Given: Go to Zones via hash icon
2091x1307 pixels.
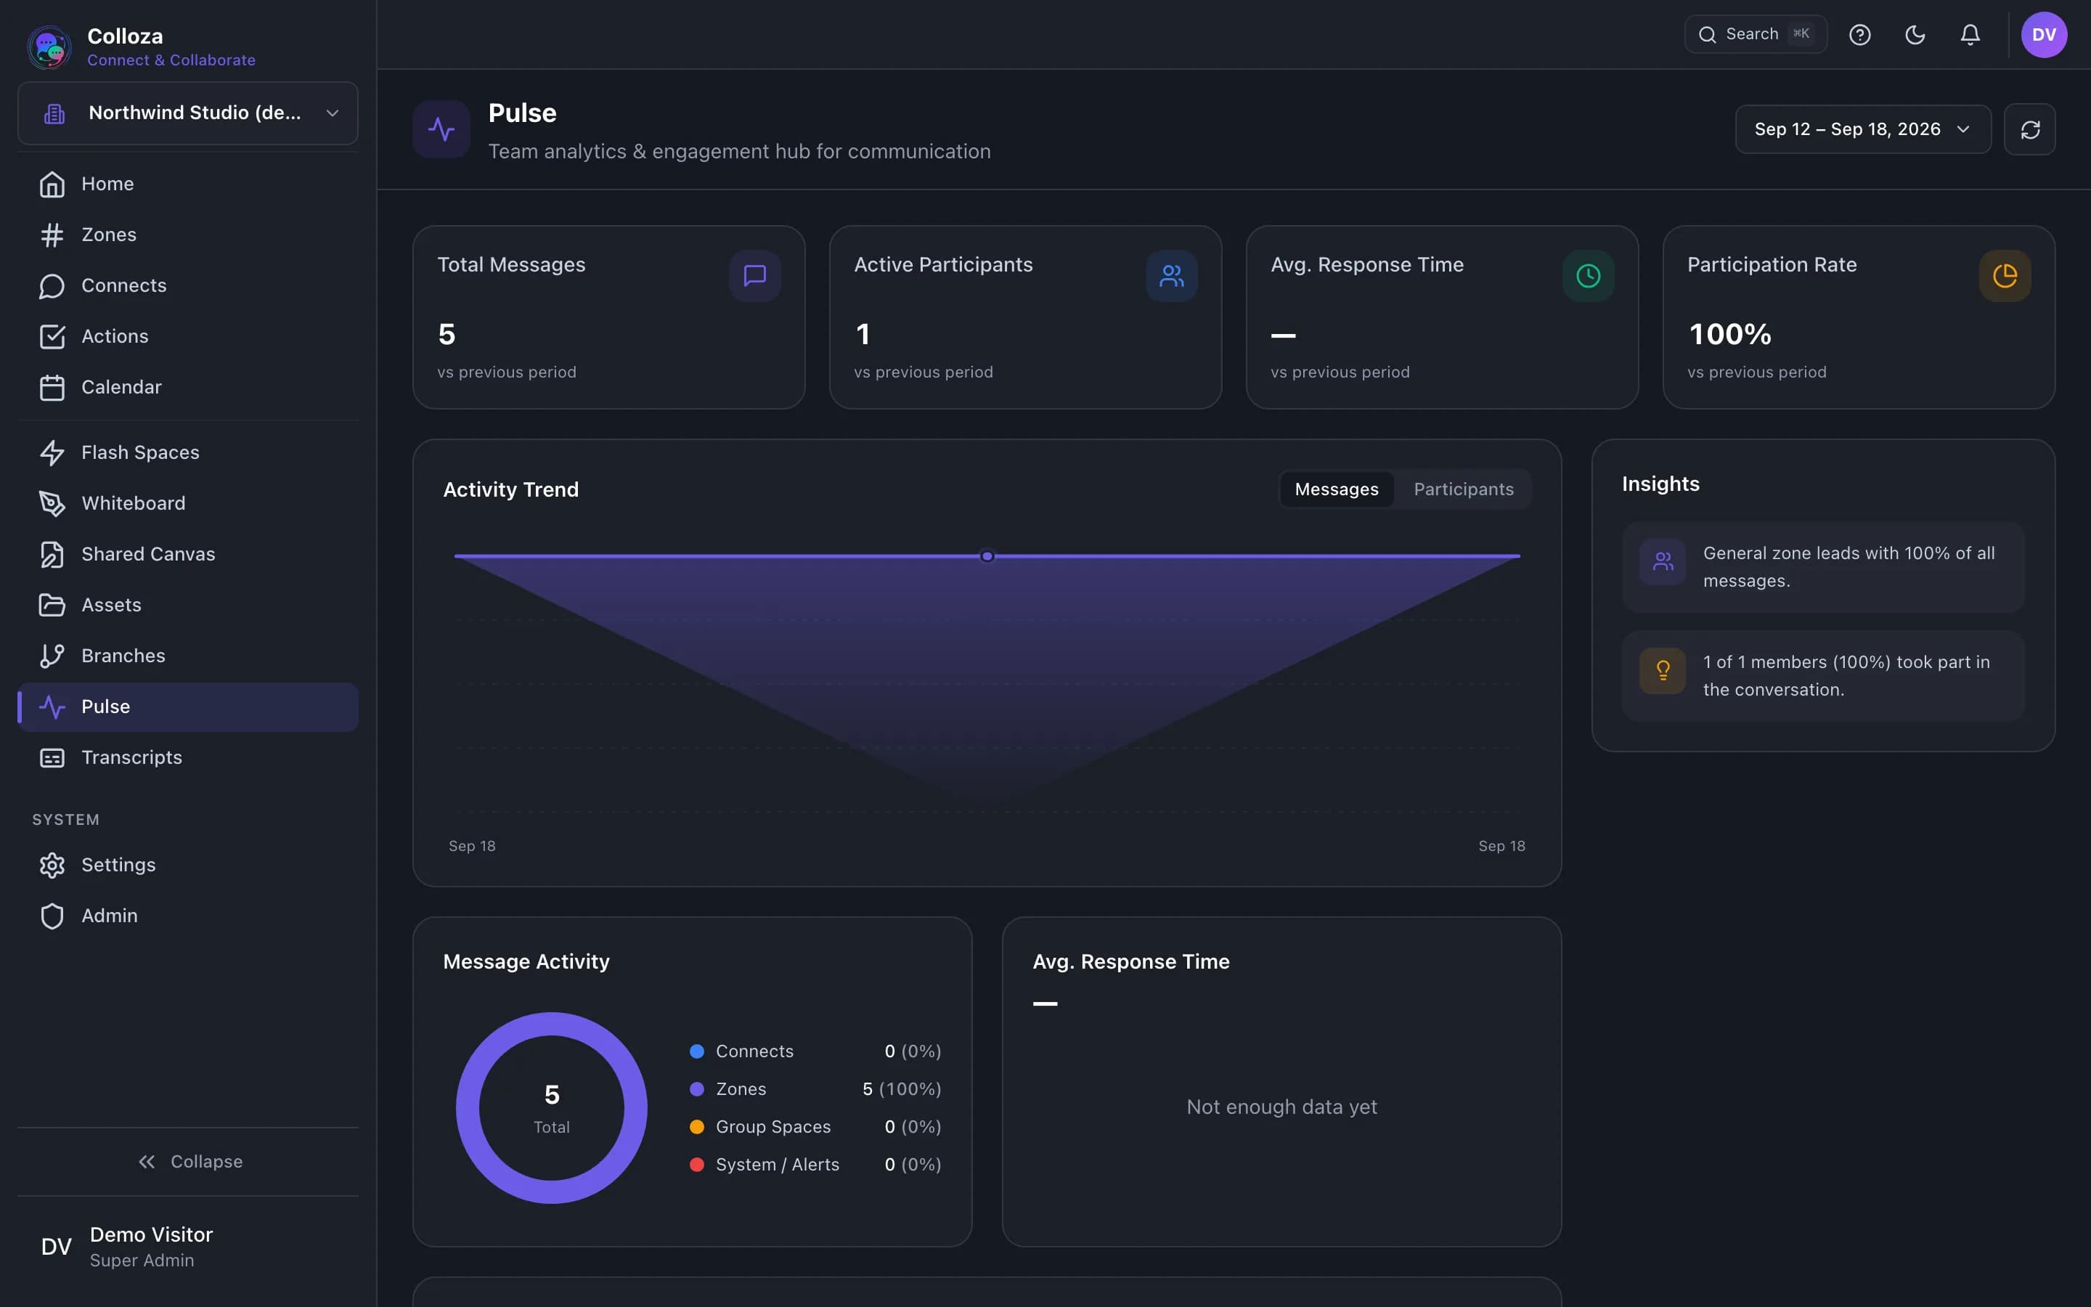Looking at the screenshot, I should (x=52, y=235).
